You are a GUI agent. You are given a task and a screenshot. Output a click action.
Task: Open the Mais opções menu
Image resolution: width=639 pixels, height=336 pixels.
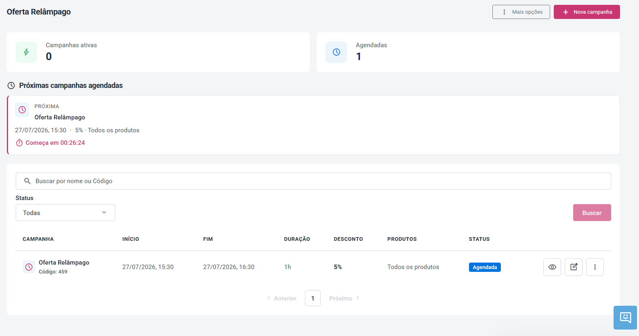pos(521,12)
